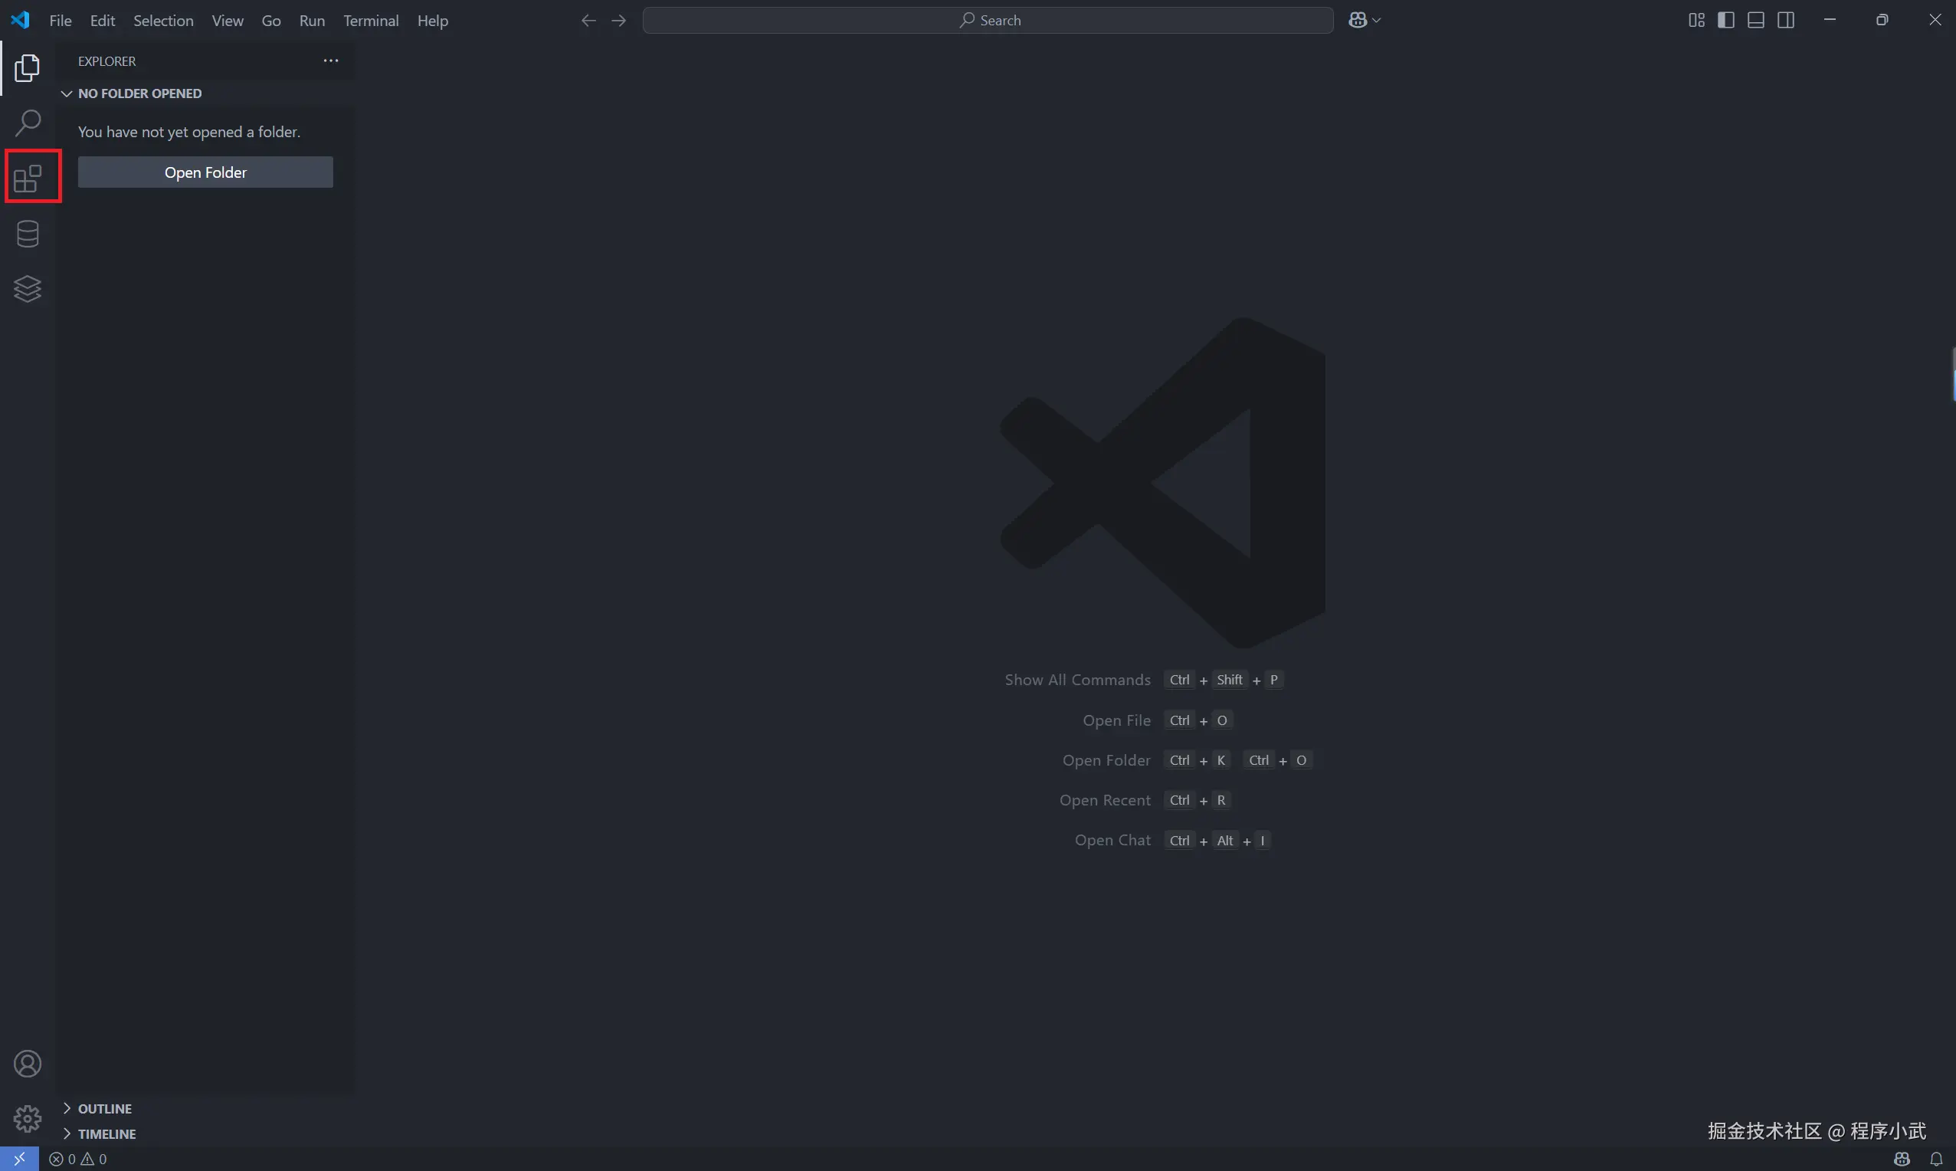This screenshot has width=1956, height=1171.
Task: Toggle the bottom panel layout button
Action: coord(1756,21)
